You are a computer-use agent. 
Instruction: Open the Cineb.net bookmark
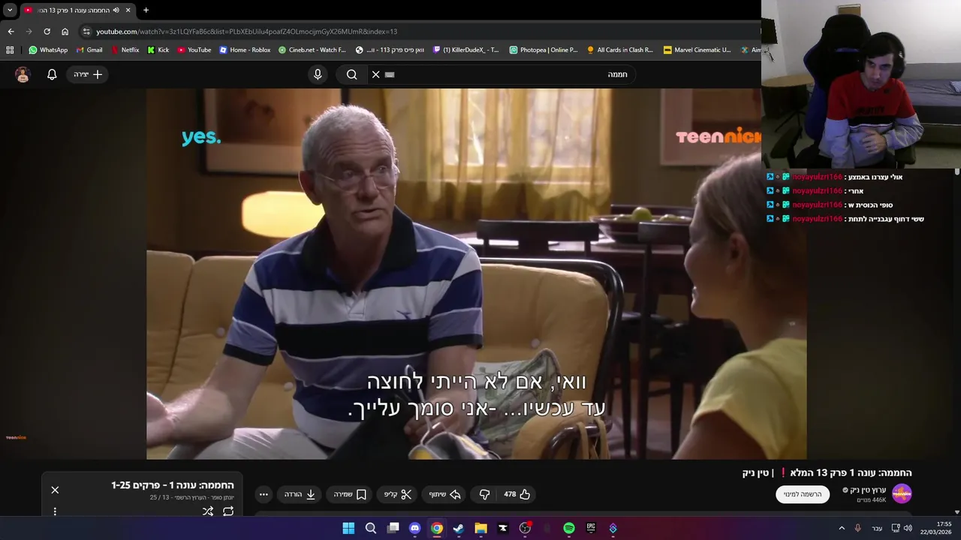click(312, 49)
